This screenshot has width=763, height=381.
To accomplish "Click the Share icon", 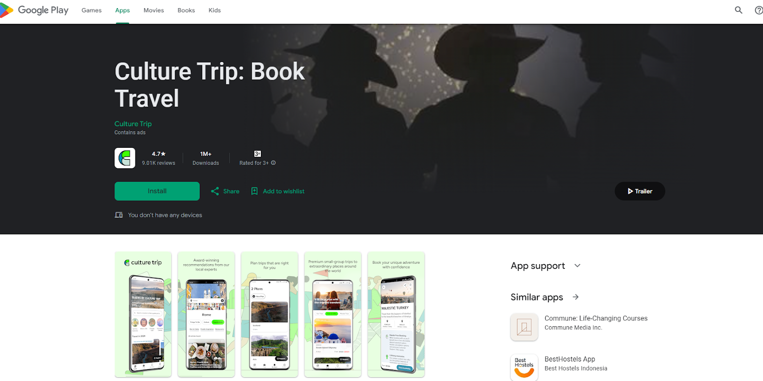I will click(x=215, y=191).
